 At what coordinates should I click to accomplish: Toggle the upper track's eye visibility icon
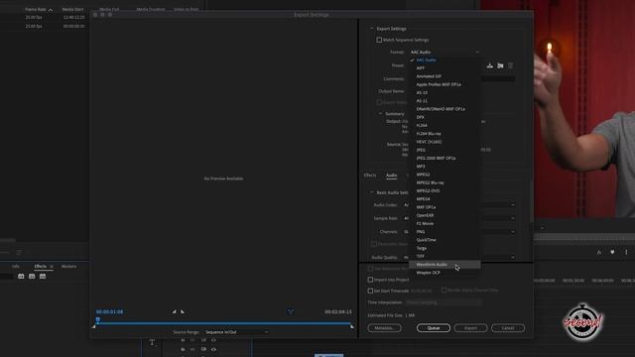click(x=213, y=340)
